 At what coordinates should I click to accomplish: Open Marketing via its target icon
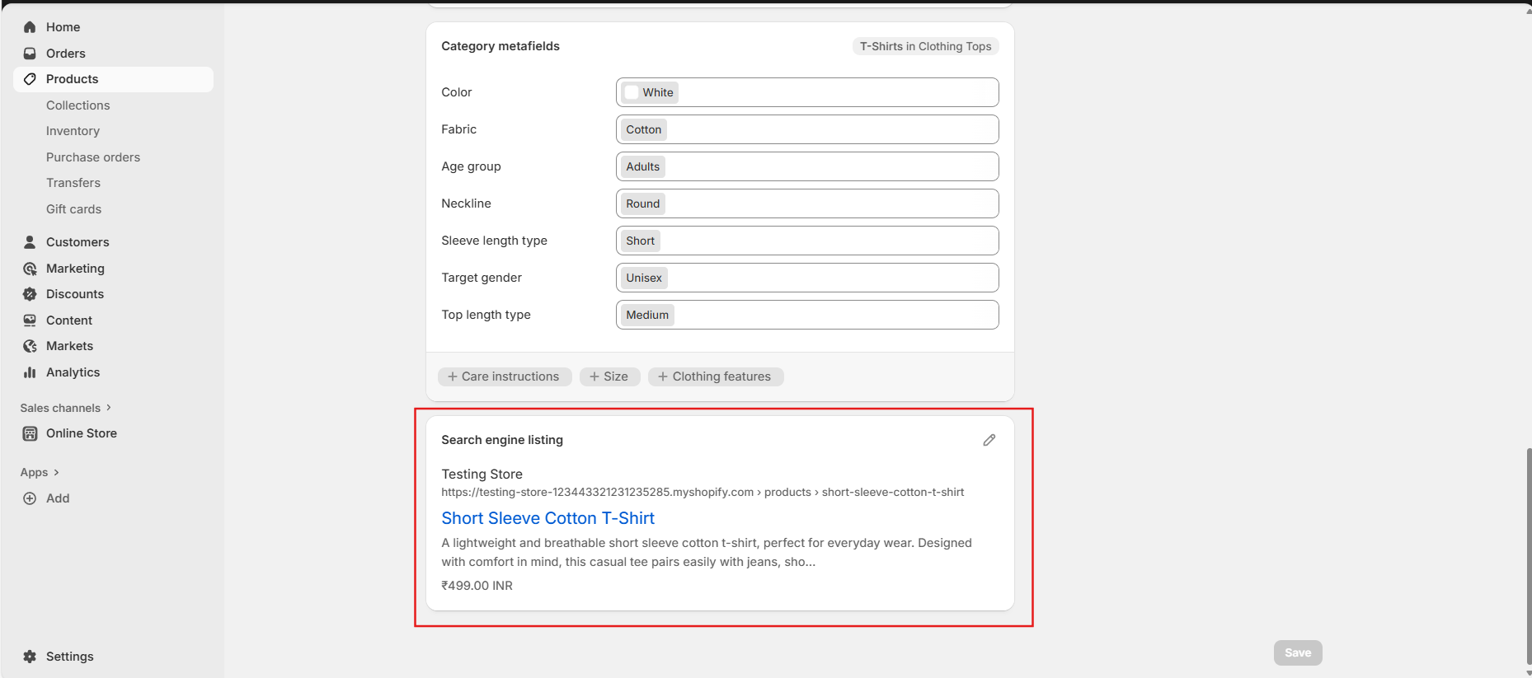point(30,269)
